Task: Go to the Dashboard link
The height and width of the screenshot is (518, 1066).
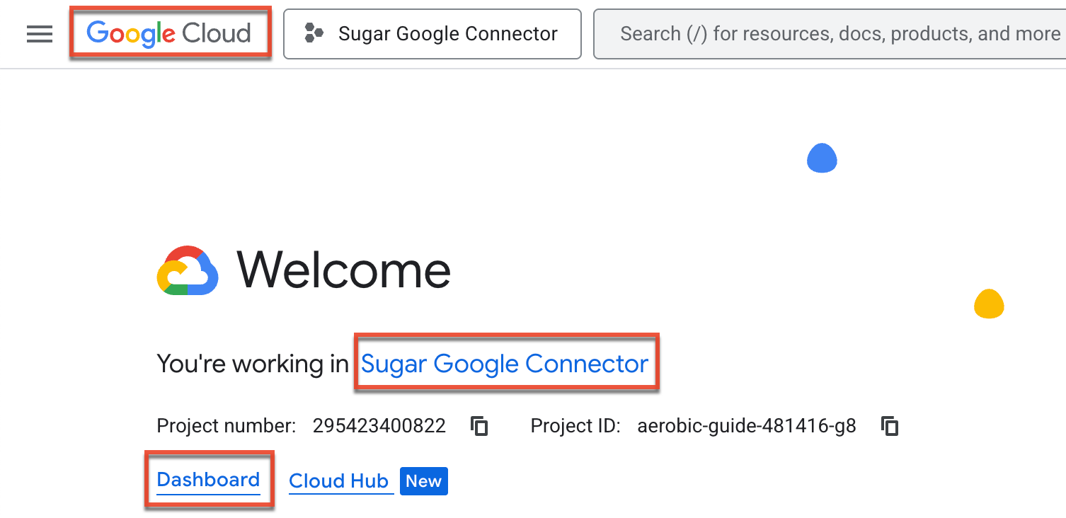Action: 208,480
